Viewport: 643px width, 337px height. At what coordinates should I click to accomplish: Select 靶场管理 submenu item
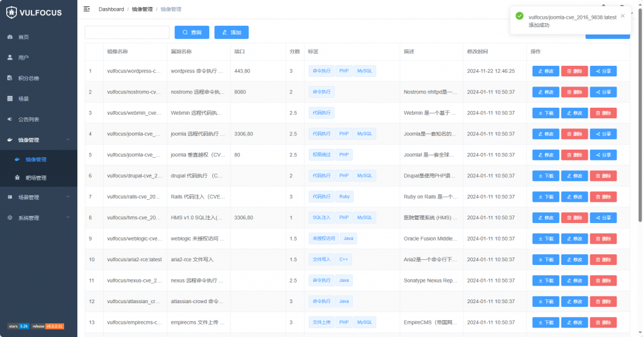click(x=35, y=178)
